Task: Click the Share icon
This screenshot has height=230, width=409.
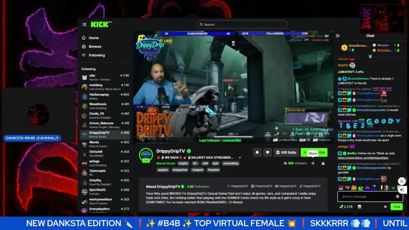Action: pos(313,163)
